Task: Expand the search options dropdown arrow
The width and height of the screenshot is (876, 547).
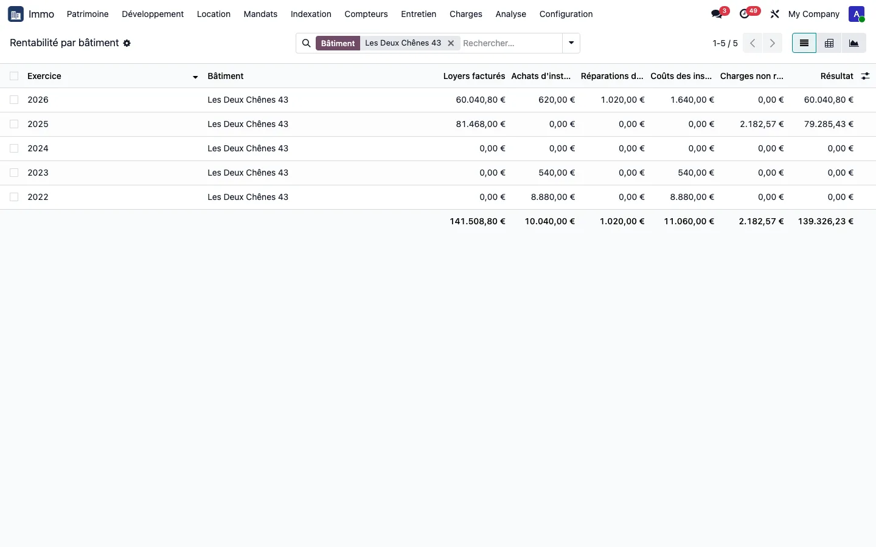Action: 571,43
